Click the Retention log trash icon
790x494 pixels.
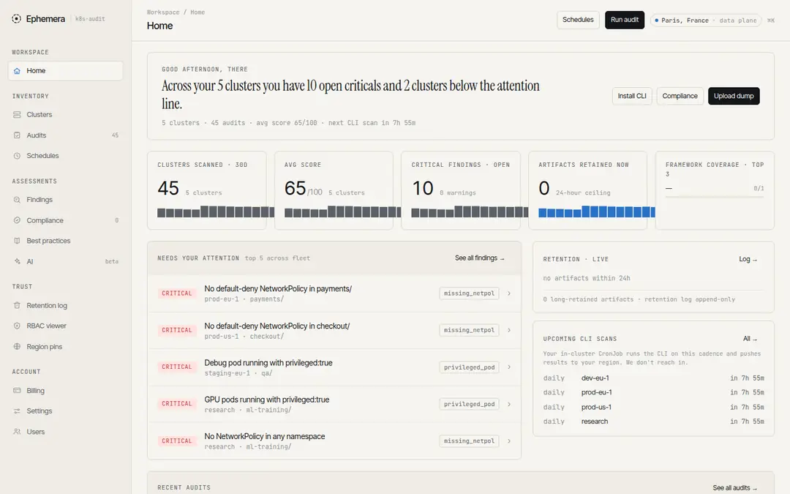pos(17,305)
